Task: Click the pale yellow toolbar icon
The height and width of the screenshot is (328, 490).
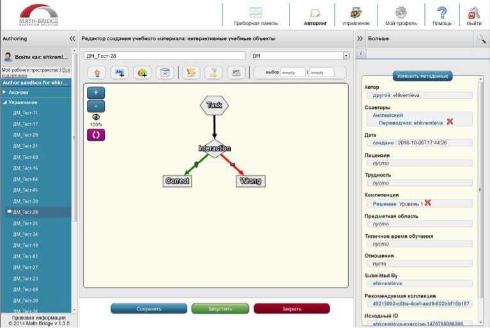Action: click(213, 73)
